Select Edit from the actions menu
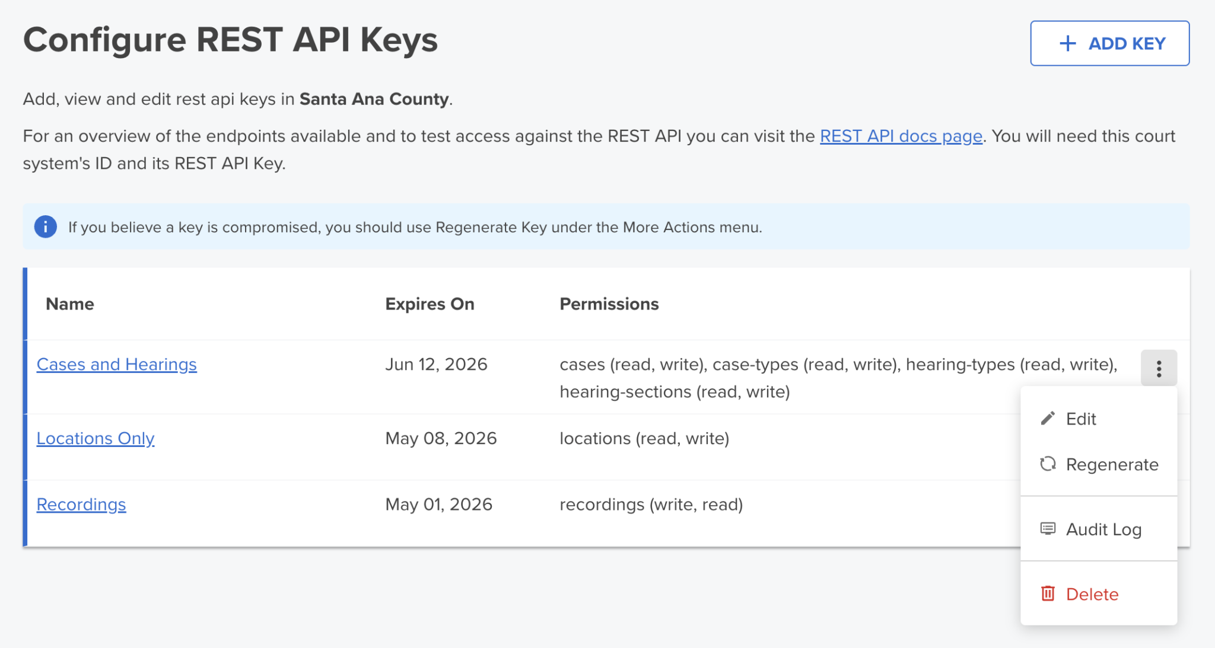The width and height of the screenshot is (1215, 648). (1099, 419)
